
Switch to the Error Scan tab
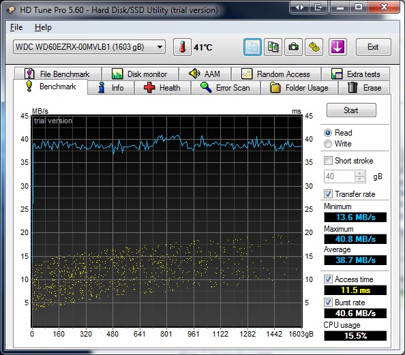click(226, 88)
